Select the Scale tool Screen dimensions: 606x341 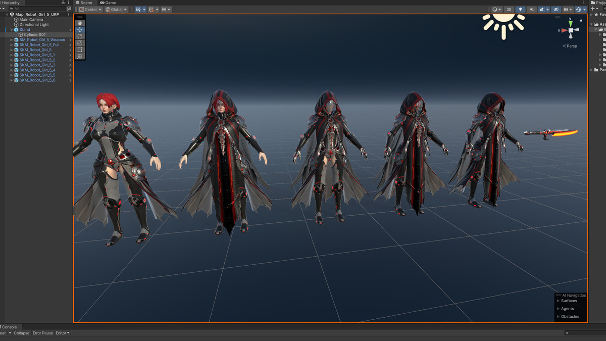pos(80,43)
